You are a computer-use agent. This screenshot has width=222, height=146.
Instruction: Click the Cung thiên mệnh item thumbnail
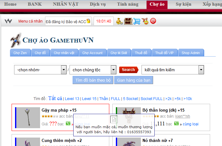tap(28, 142)
